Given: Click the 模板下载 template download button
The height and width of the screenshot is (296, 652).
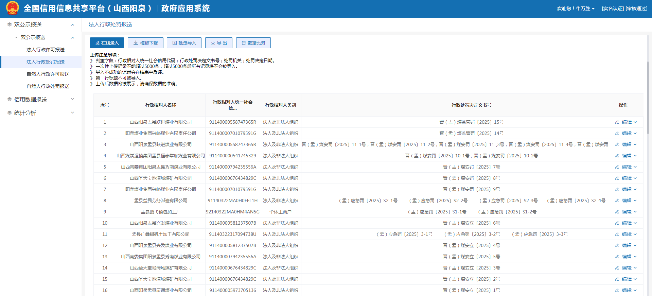Looking at the screenshot, I should (145, 43).
